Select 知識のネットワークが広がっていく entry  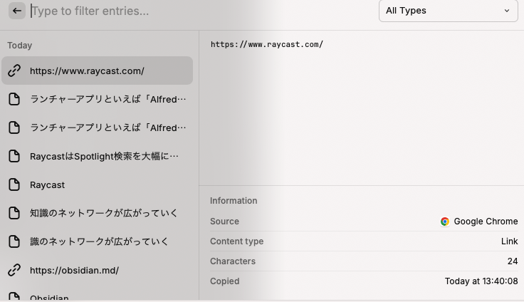(x=98, y=213)
